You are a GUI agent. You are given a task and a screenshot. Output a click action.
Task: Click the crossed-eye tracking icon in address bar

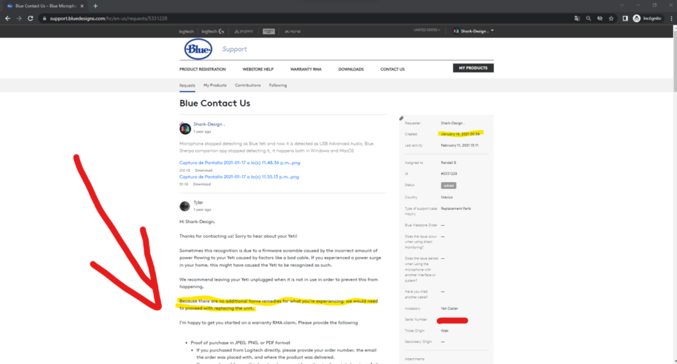(x=600, y=18)
